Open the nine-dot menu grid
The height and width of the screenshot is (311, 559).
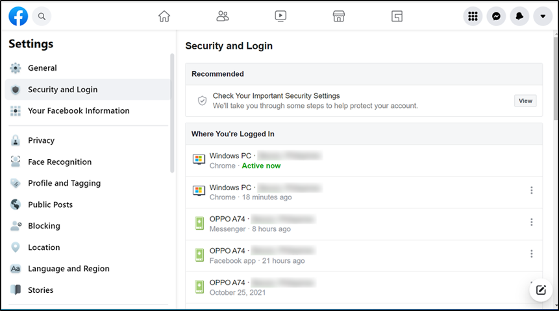pos(473,16)
